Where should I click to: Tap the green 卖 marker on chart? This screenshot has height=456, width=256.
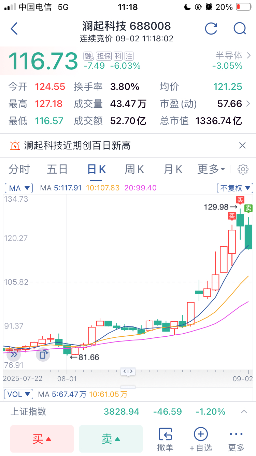249,208
